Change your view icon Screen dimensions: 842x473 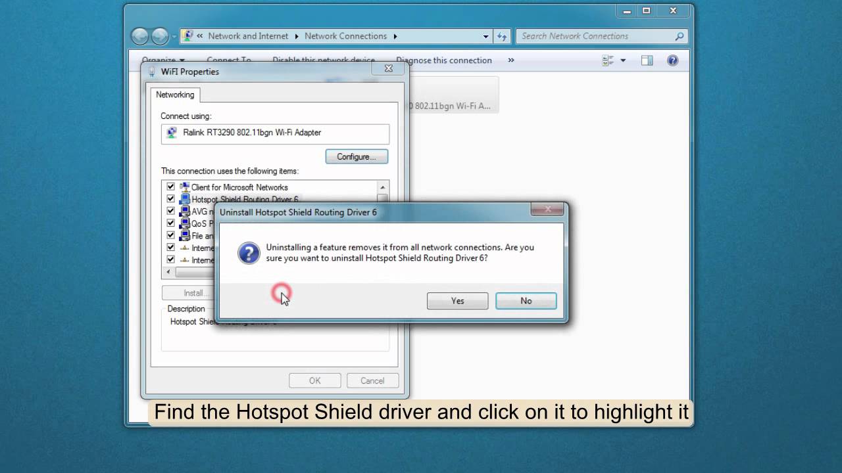[608, 60]
